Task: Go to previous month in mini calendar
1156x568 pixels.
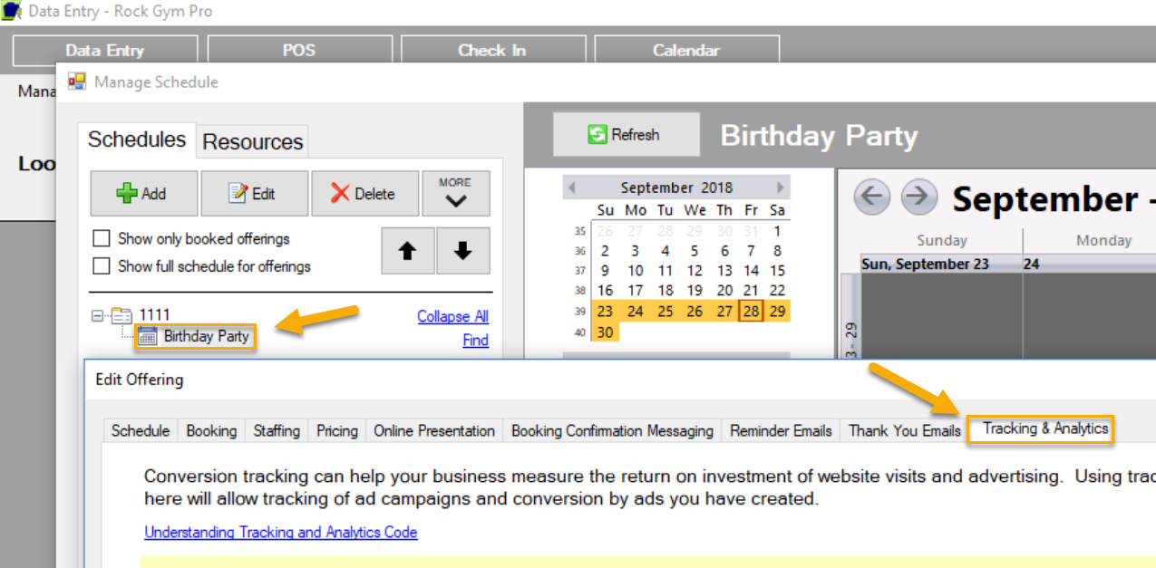Action: coord(571,188)
